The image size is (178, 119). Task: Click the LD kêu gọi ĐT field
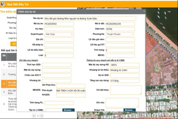[120, 45]
